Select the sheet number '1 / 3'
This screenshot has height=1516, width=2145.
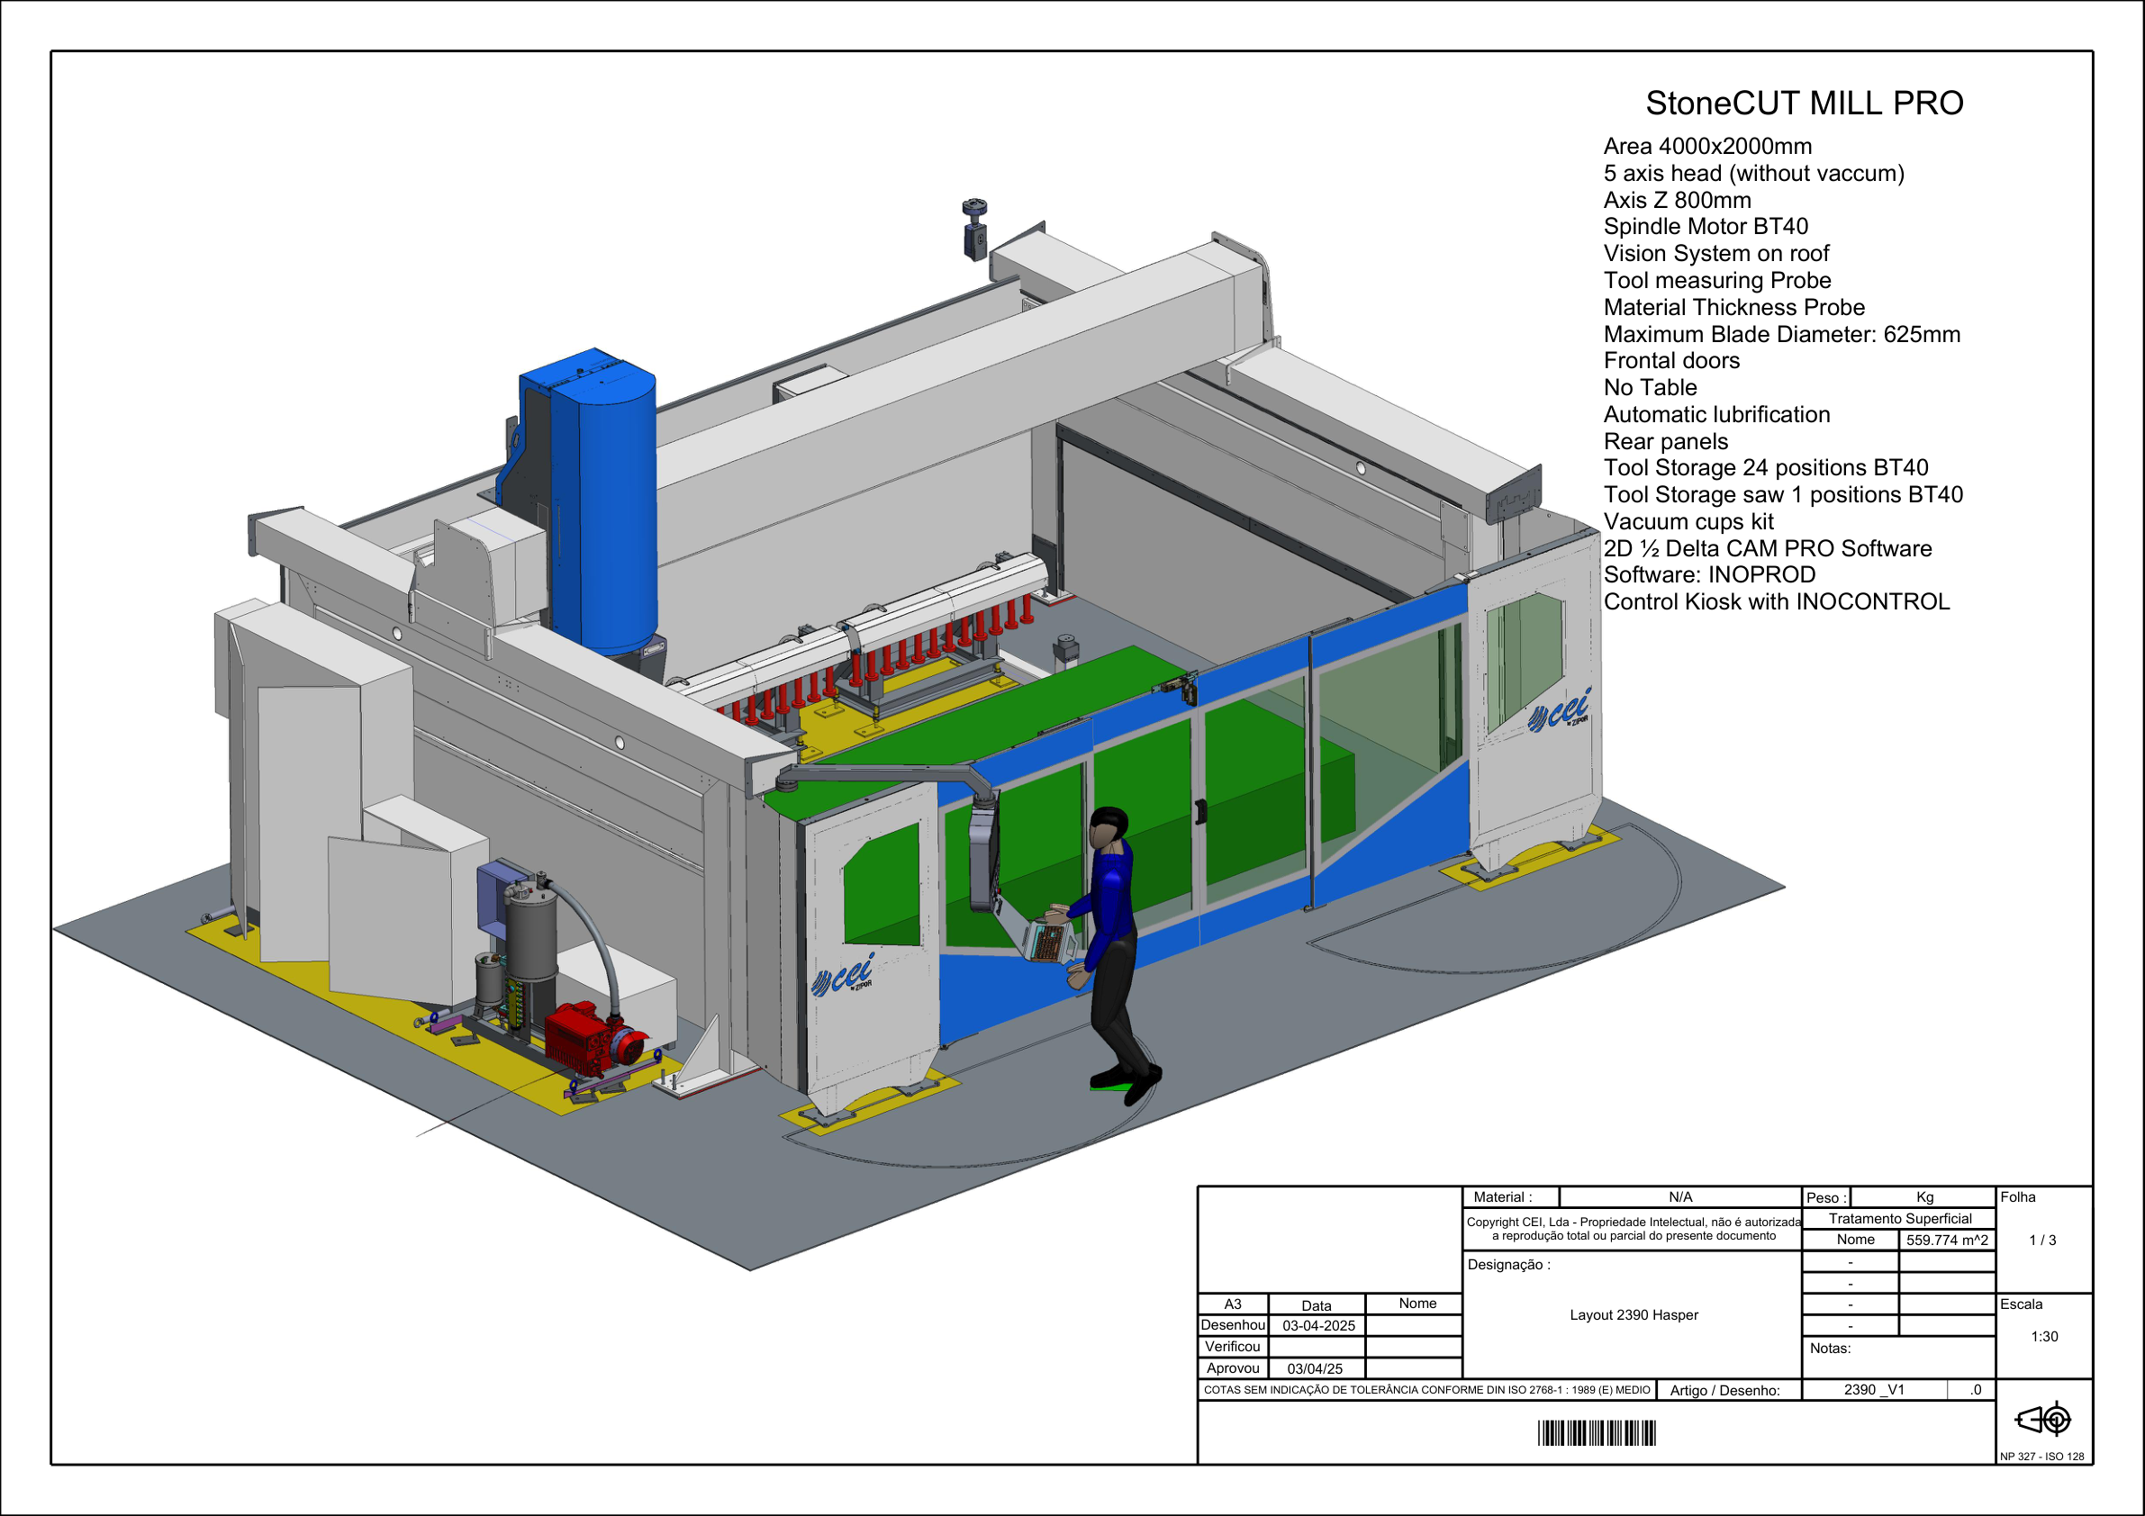[2042, 1241]
